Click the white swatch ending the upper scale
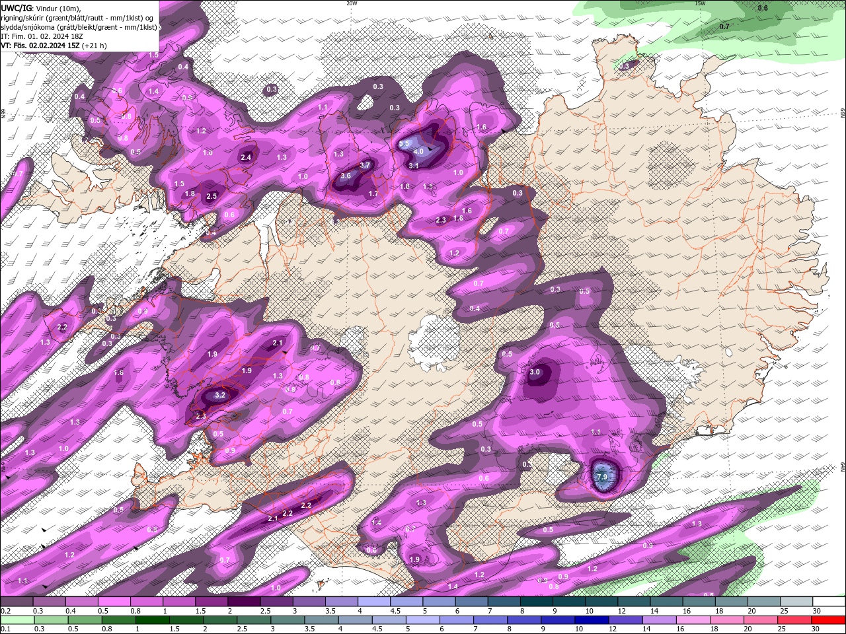846x634 pixels. (829, 602)
